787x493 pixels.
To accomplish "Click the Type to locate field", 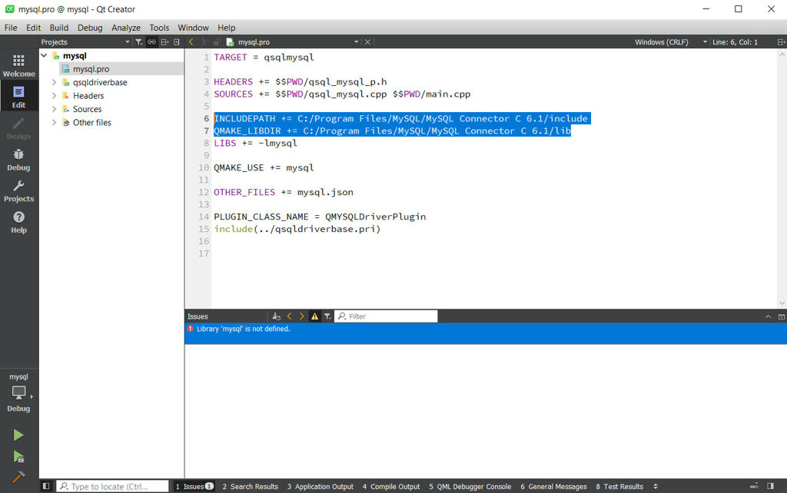I will tap(112, 487).
